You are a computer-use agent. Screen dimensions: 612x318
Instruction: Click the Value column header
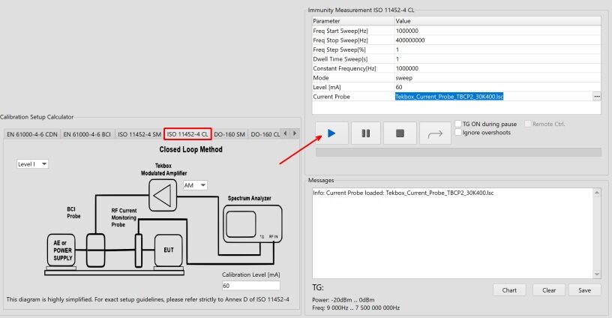tap(498, 21)
